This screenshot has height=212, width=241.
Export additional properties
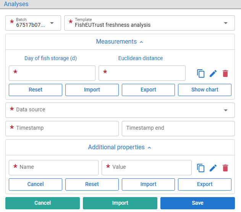coord(205,184)
